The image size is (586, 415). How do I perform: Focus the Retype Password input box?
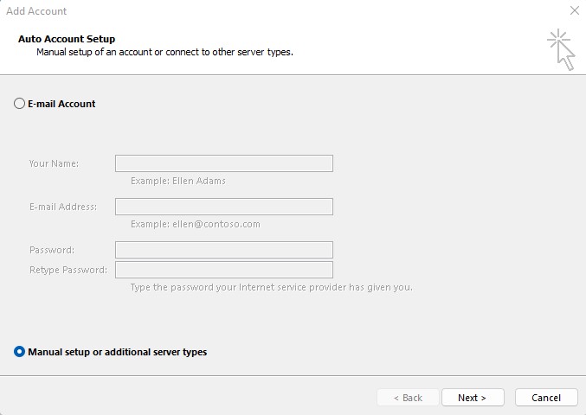pyautogui.click(x=223, y=270)
